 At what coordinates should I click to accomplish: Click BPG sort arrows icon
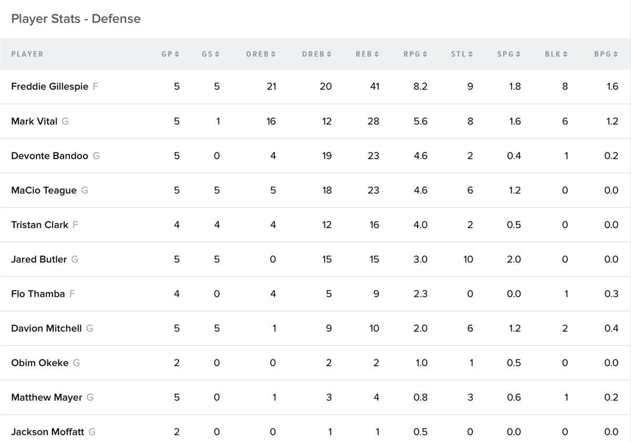tap(616, 54)
